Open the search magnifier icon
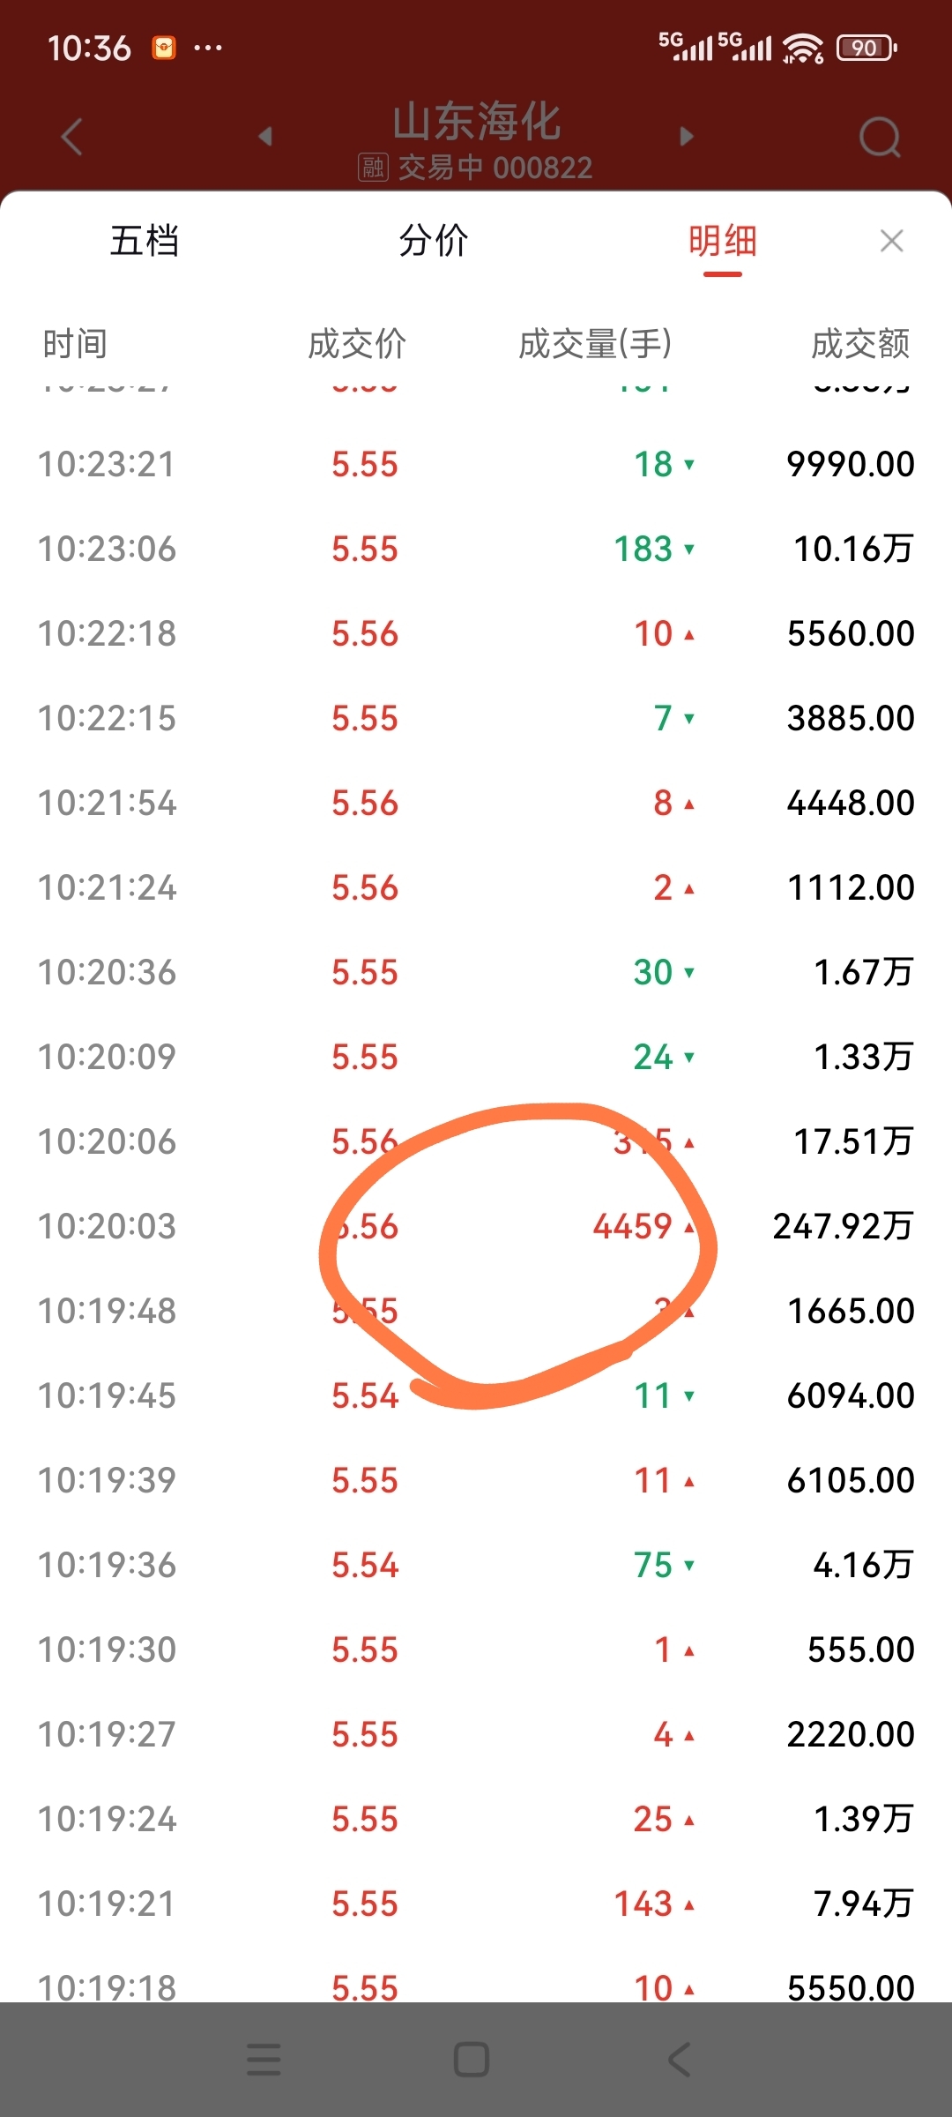The height and width of the screenshot is (2117, 952). click(880, 138)
